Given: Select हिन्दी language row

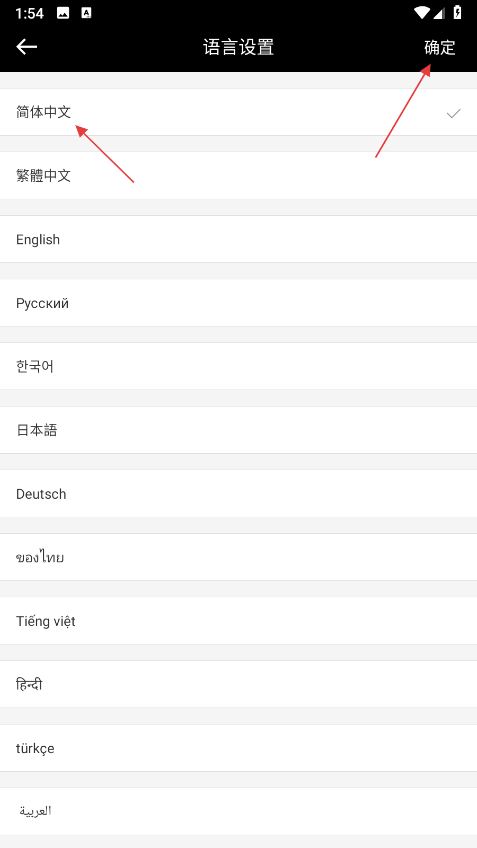Looking at the screenshot, I should [29, 684].
